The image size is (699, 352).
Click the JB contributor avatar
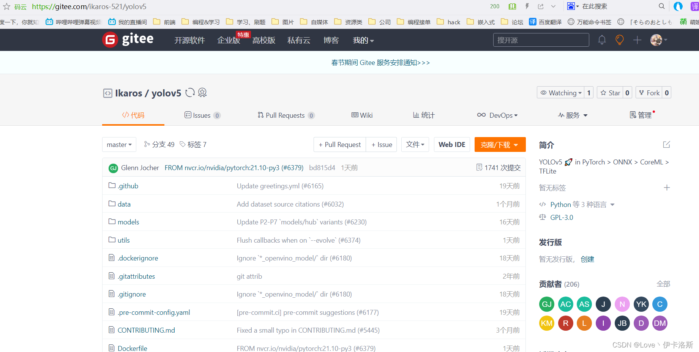click(x=622, y=323)
